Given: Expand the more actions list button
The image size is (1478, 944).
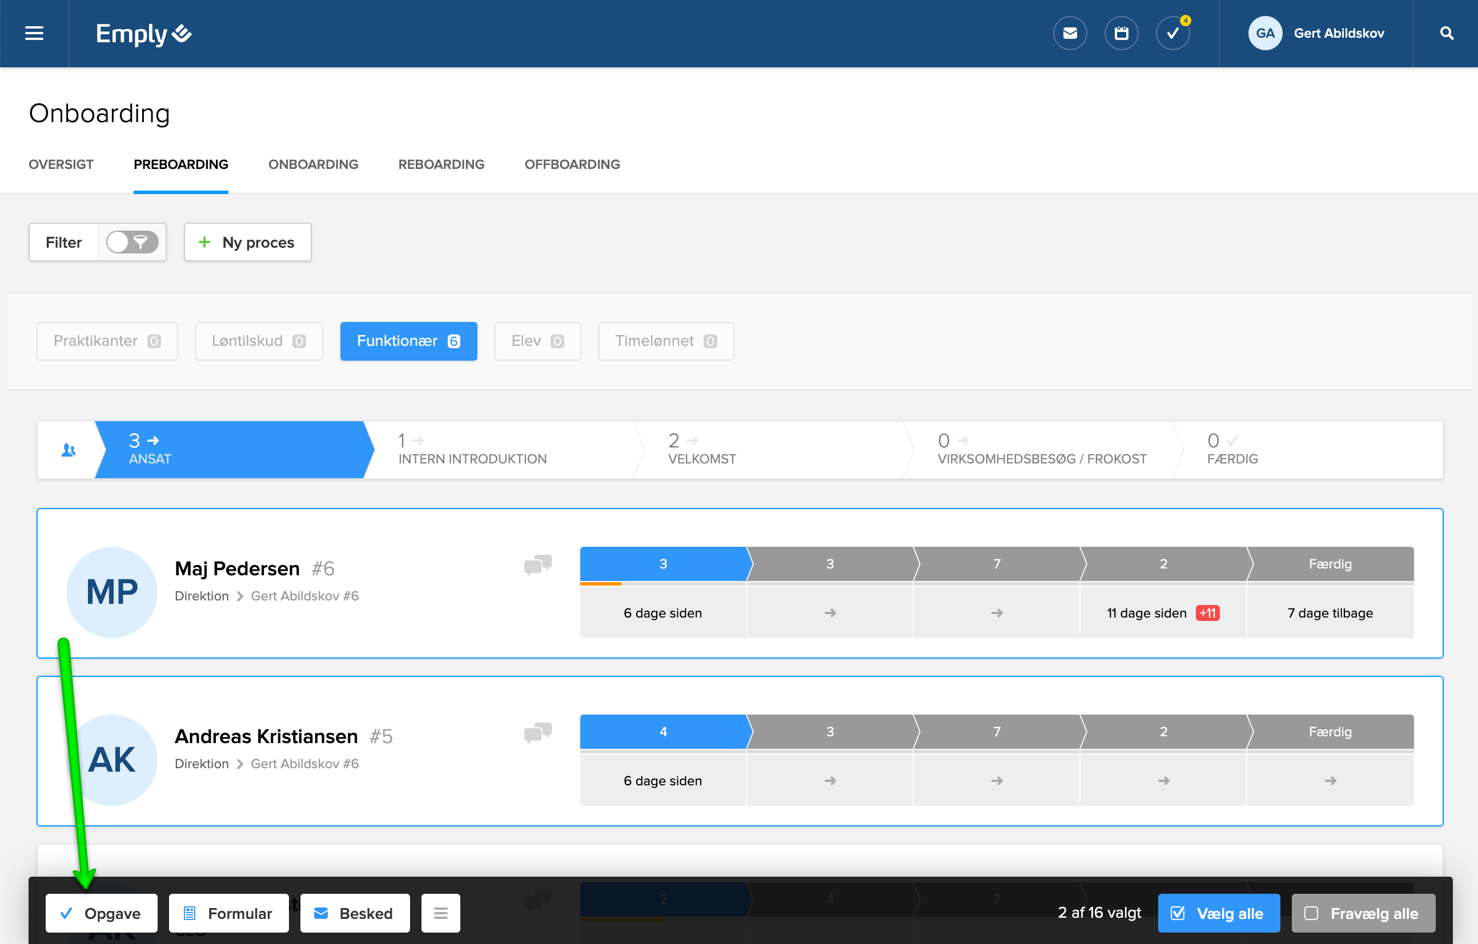Looking at the screenshot, I should pyautogui.click(x=440, y=913).
